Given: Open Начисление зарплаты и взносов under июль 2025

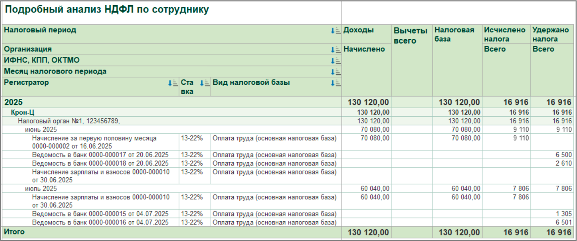Looking at the screenshot, I should [x=101, y=201].
